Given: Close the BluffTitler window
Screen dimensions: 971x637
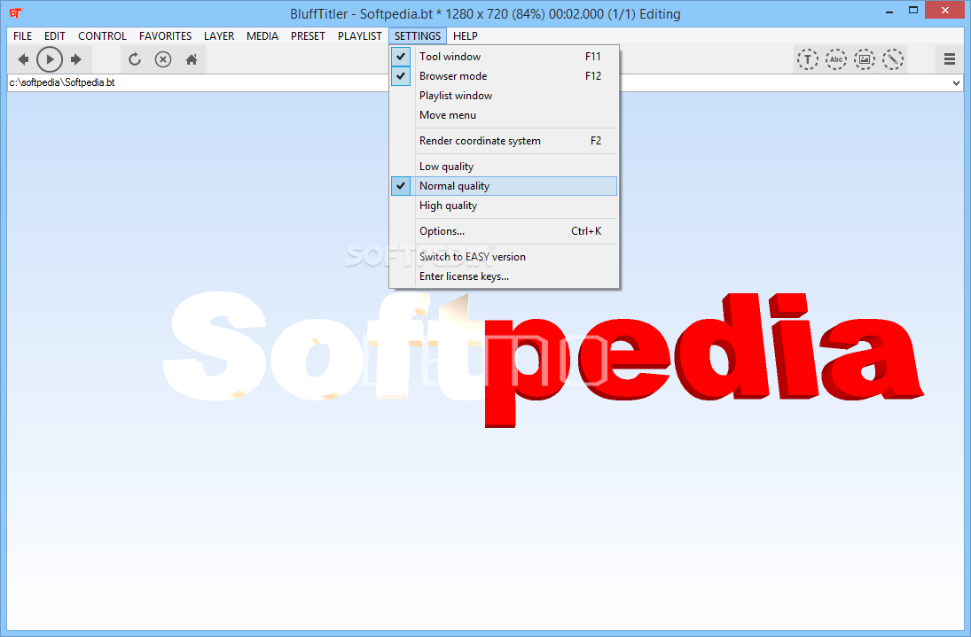Looking at the screenshot, I should coord(945,10).
